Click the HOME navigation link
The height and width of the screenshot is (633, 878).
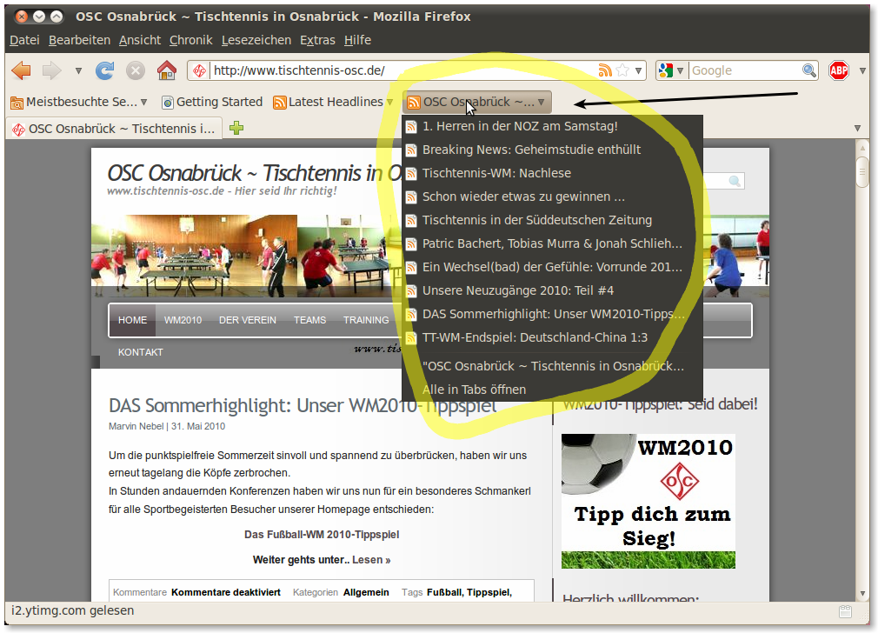133,321
